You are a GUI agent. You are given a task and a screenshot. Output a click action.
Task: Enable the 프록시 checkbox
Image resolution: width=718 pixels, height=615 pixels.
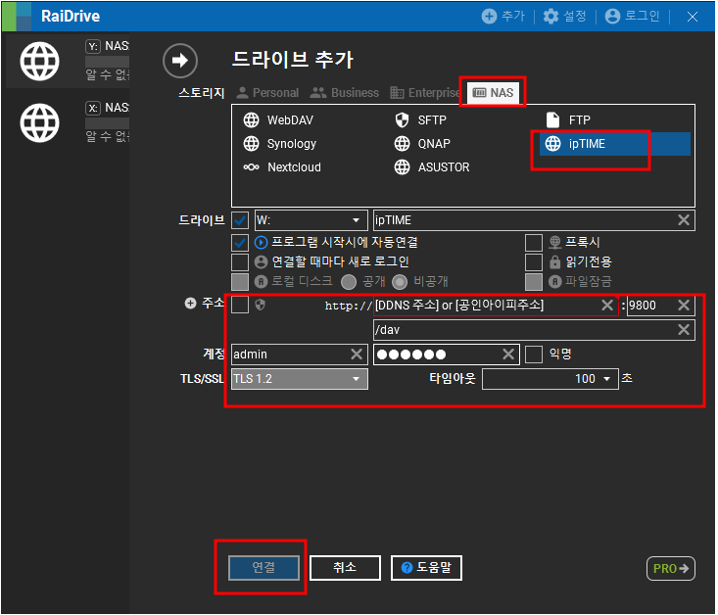pos(534,243)
